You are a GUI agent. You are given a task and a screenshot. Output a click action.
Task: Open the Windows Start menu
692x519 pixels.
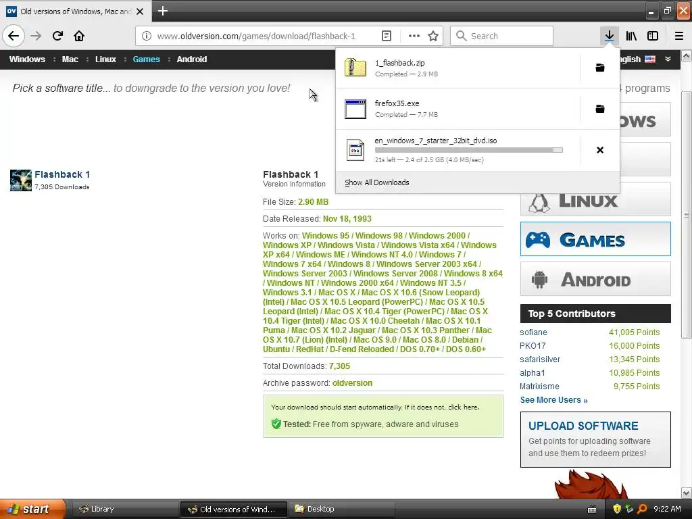tap(32, 509)
